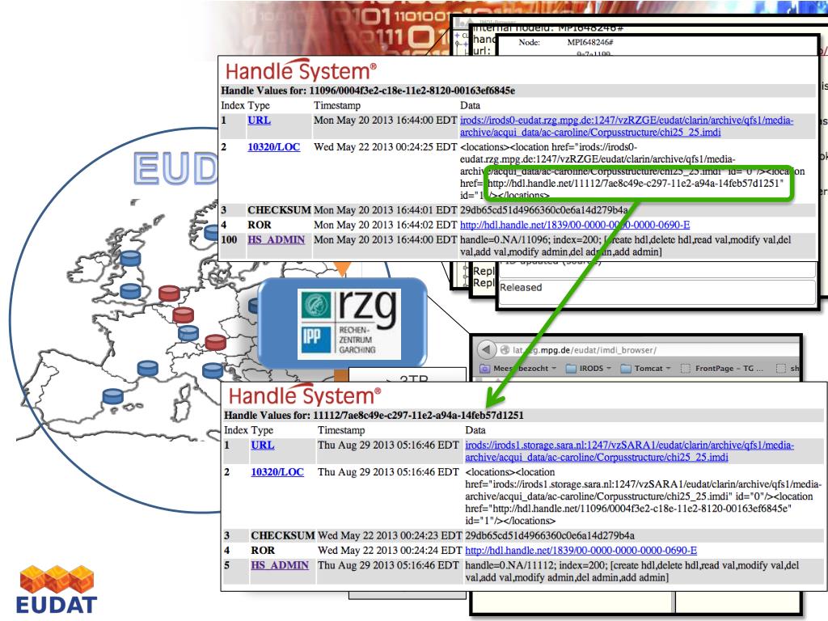
Task: Select 'handle=0.NA/11096; index=200' admin data
Action: coord(626,246)
